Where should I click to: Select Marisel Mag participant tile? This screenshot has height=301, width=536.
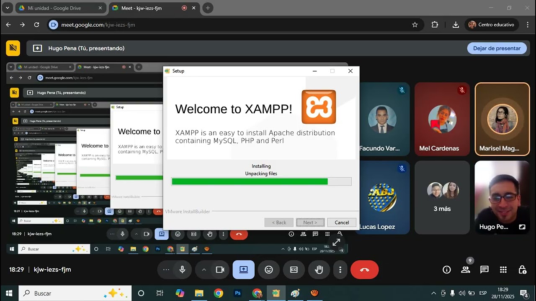(502, 119)
